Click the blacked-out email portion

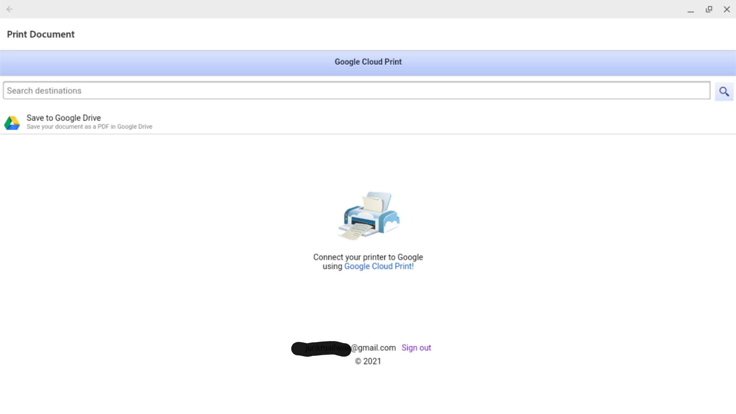pyautogui.click(x=321, y=349)
